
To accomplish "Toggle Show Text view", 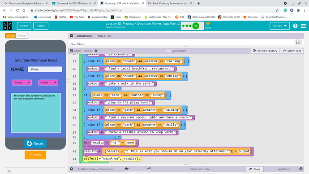I will click(x=292, y=51).
